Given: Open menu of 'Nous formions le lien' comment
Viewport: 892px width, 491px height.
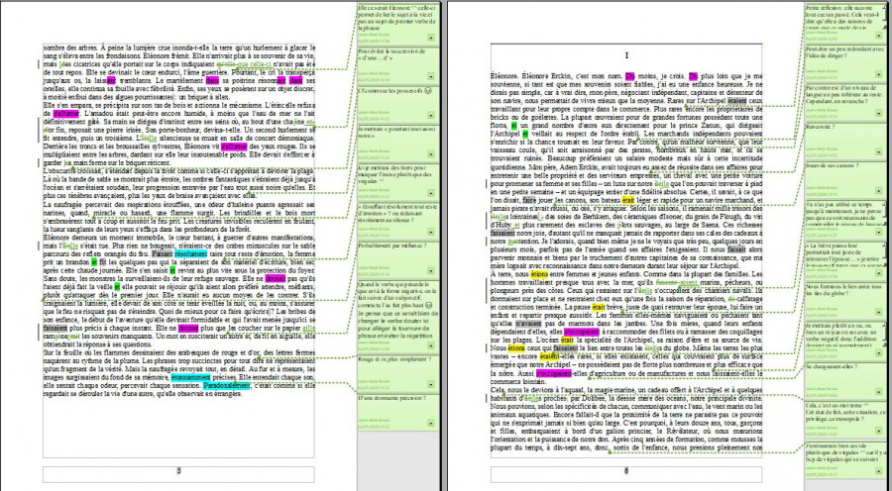Looking at the screenshot, I should (x=879, y=312).
